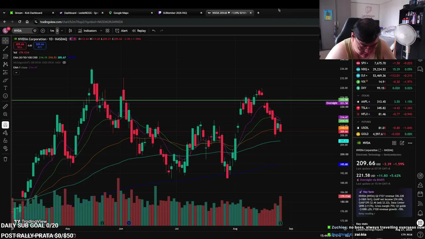425x239 pixels.
Task: Expand the indicator favorites dropdown arrow
Action: [101, 31]
